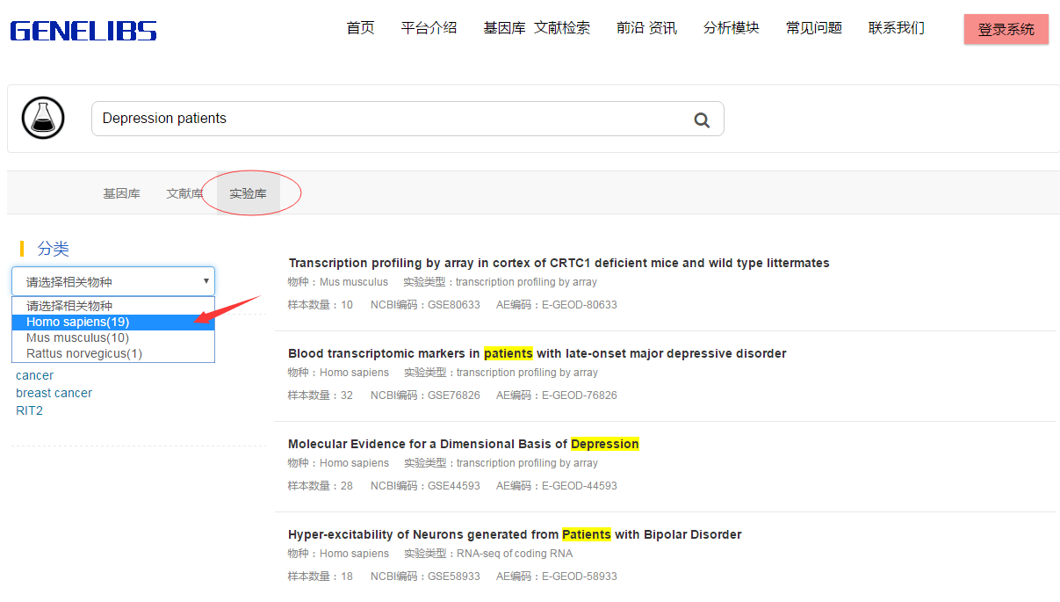
Task: Click the GENELIBS site logo
Action: (83, 32)
